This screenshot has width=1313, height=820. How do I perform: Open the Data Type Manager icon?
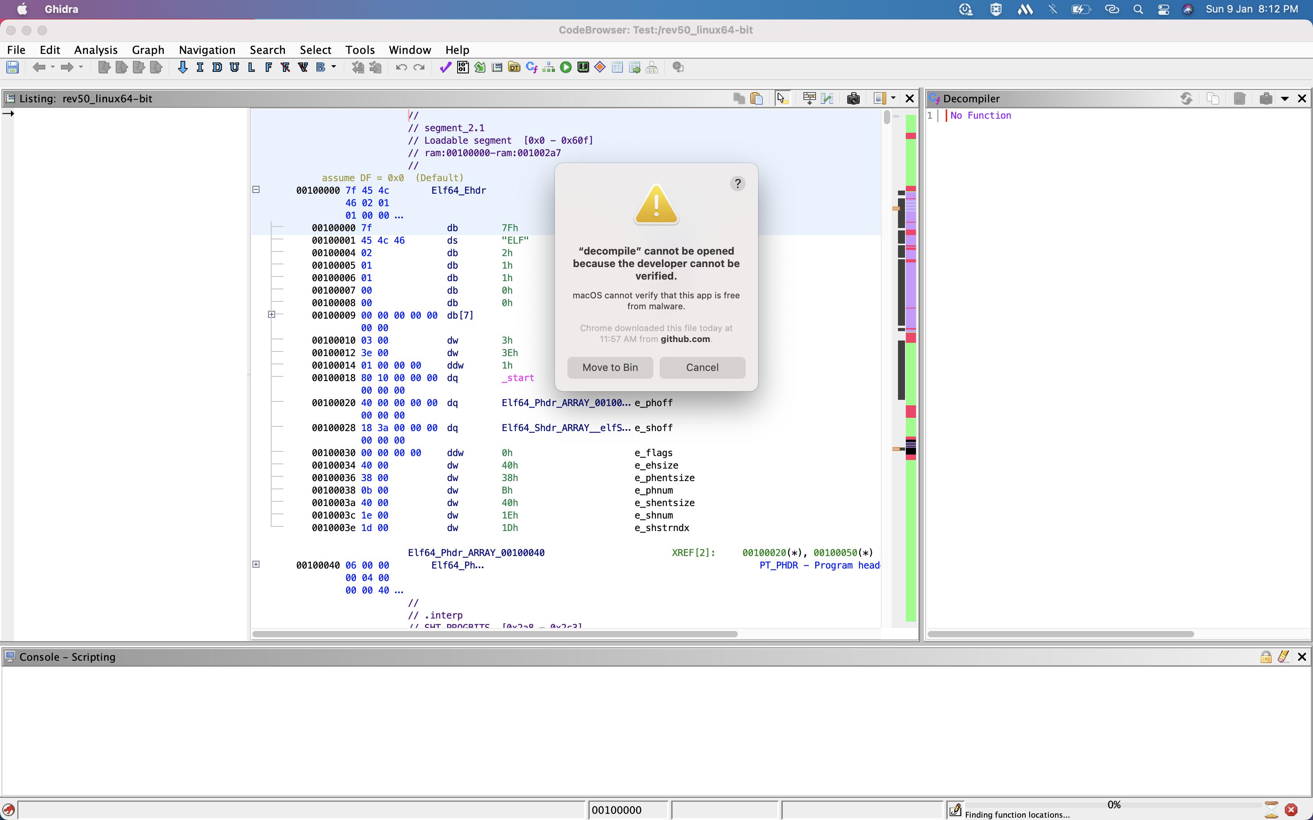pos(514,67)
